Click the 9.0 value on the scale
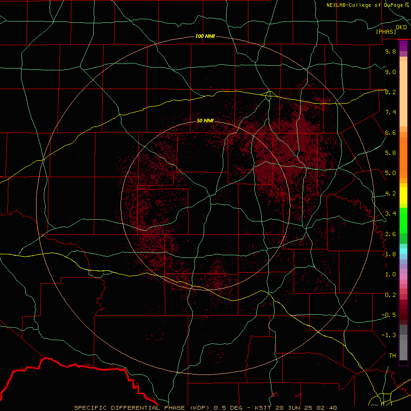The width and height of the screenshot is (411, 411). pyautogui.click(x=390, y=72)
